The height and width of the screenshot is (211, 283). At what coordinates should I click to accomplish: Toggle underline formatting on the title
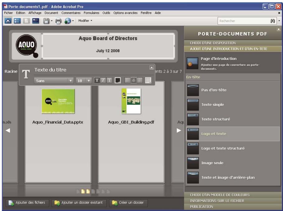point(110,80)
